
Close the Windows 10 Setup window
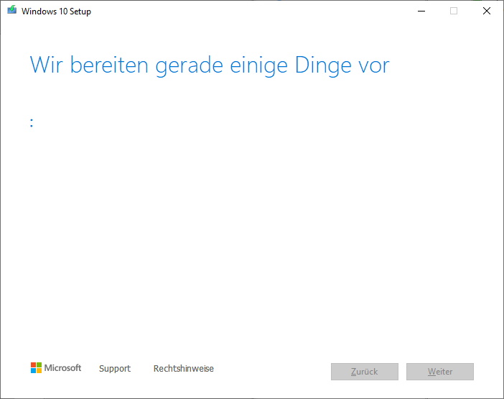(x=487, y=11)
